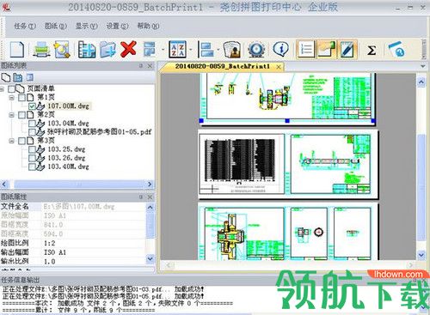Click the information bubble icon
430x315 pixels.
pos(280,49)
